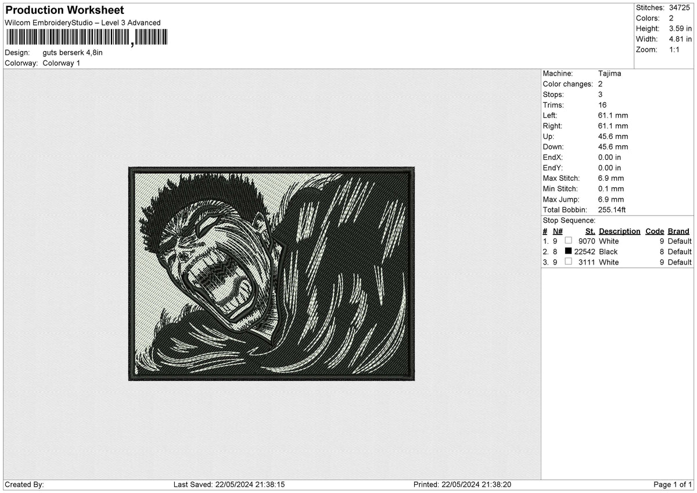This screenshot has height=493, width=697.
Task: Click the white swatch in stop 1
Action: 568,241
